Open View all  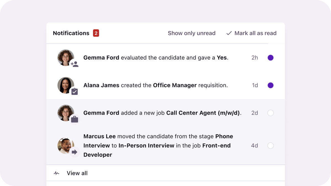tap(77, 173)
